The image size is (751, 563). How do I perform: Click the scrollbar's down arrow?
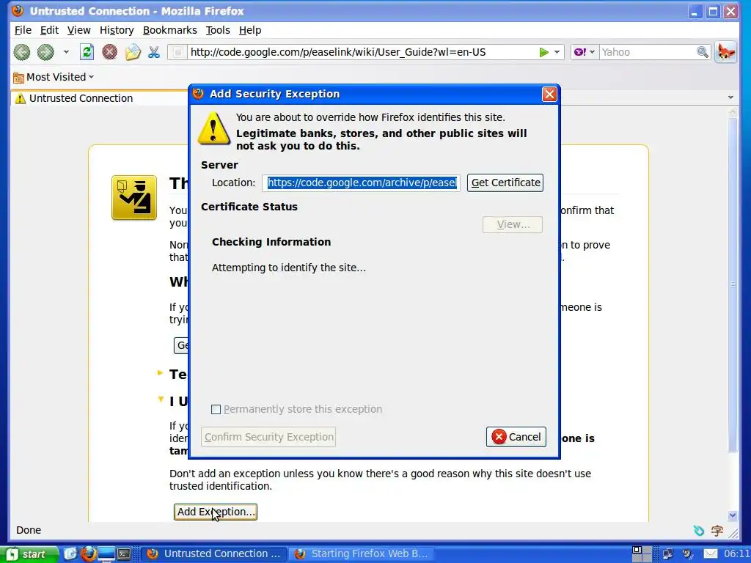click(x=733, y=515)
